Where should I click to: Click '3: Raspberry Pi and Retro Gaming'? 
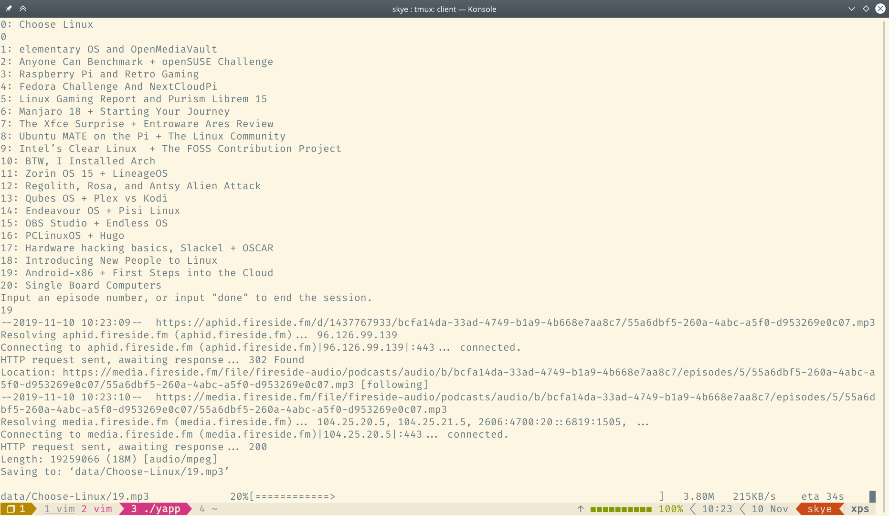100,74
